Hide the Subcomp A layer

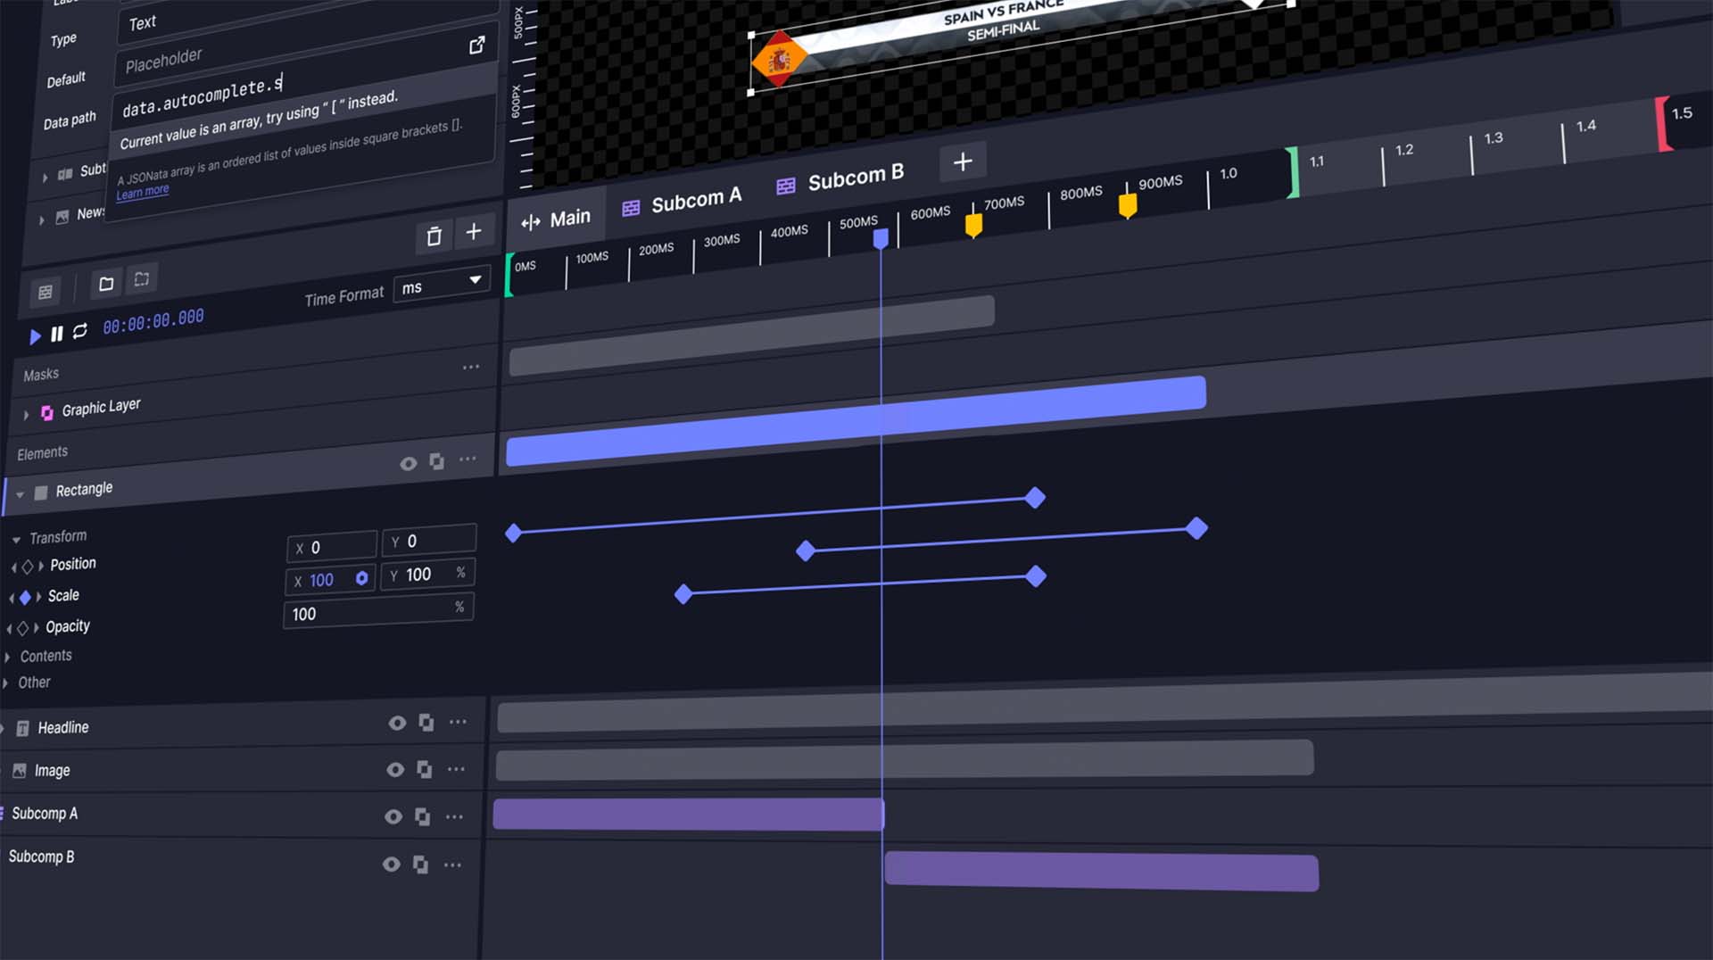393,817
